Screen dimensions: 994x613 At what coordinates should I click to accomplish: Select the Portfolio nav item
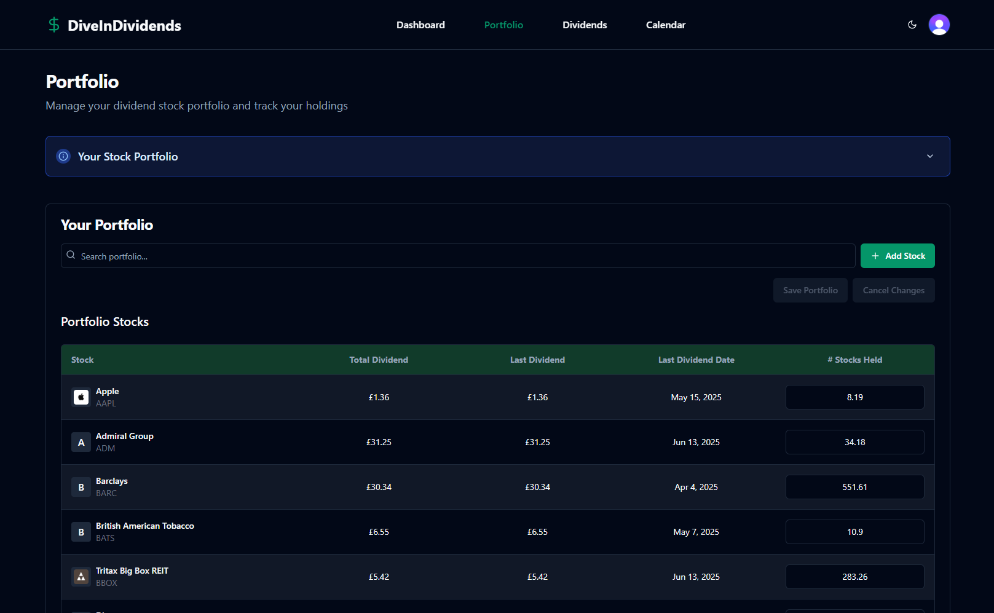click(503, 25)
